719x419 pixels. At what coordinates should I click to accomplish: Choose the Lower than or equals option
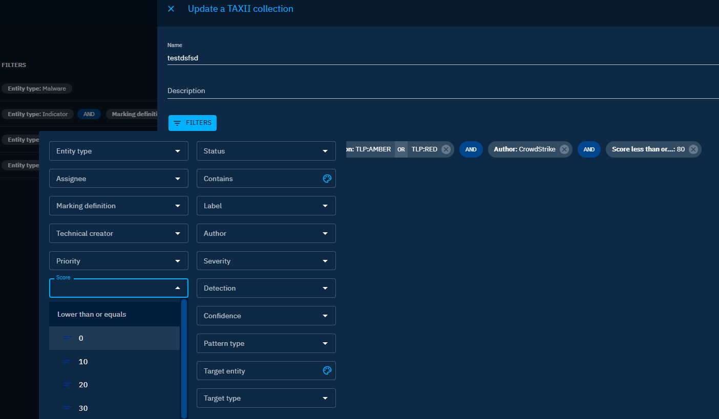pyautogui.click(x=92, y=314)
